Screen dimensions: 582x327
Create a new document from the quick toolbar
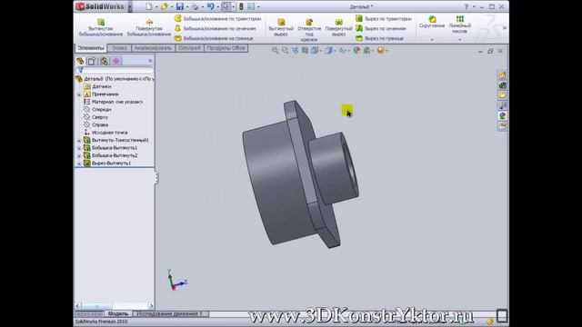click(149, 6)
